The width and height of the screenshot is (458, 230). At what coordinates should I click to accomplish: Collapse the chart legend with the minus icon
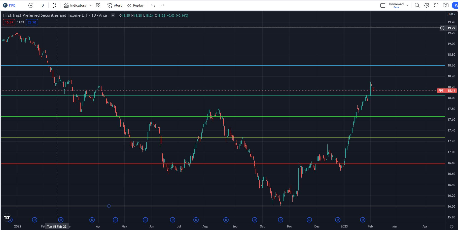(x=113, y=15)
